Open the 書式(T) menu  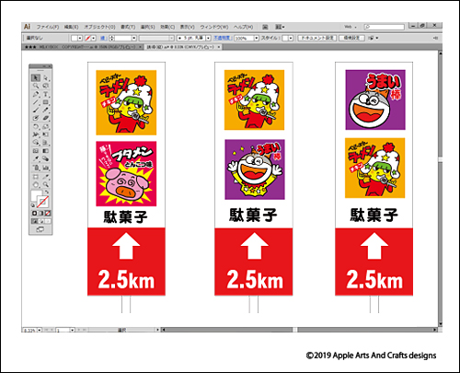click(128, 27)
